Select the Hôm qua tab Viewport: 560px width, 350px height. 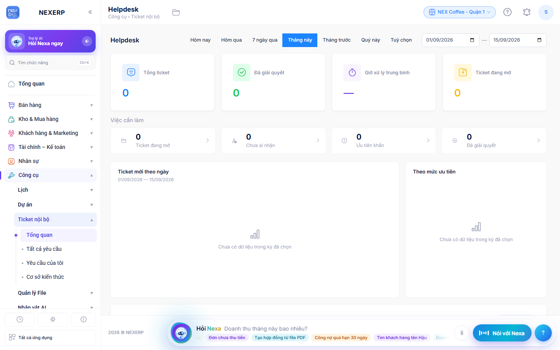click(231, 40)
